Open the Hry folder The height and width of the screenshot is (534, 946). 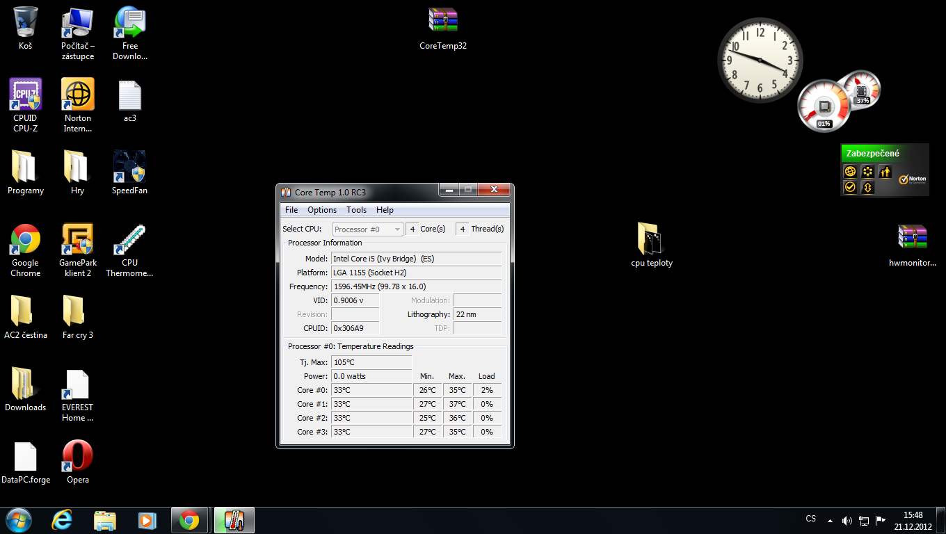(78, 173)
